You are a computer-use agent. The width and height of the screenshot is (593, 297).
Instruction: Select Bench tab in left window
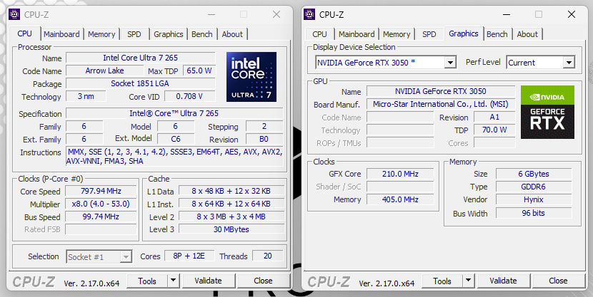click(x=202, y=34)
